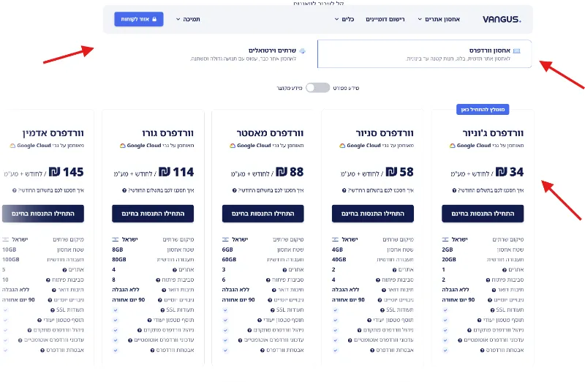This screenshot has height=382, width=585.
Task: Open 'איך חסכנו לכם בתשלום החודשי' link under ג'וניור
Action: (x=491, y=190)
